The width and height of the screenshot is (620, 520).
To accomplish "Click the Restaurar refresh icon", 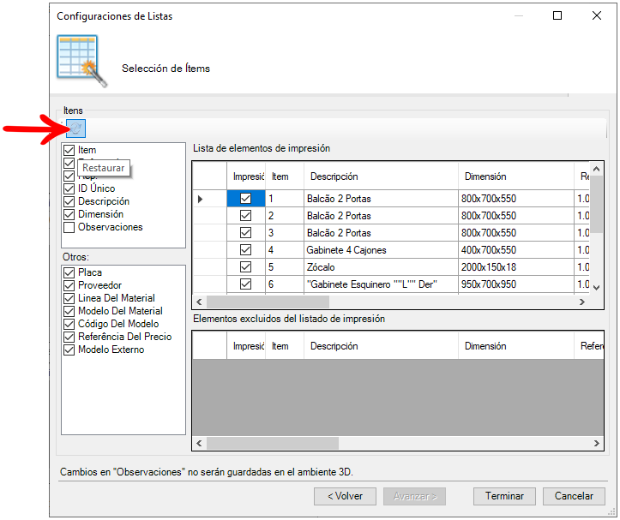I will pos(75,128).
